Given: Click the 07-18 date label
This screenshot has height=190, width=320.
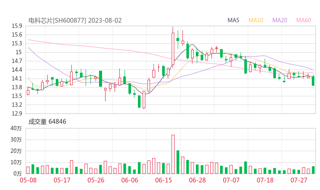Looking at the screenshot, I should 265,180.
